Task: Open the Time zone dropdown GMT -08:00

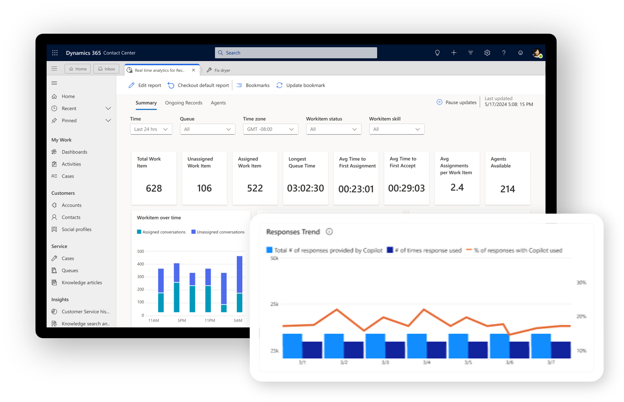Action: click(x=271, y=129)
